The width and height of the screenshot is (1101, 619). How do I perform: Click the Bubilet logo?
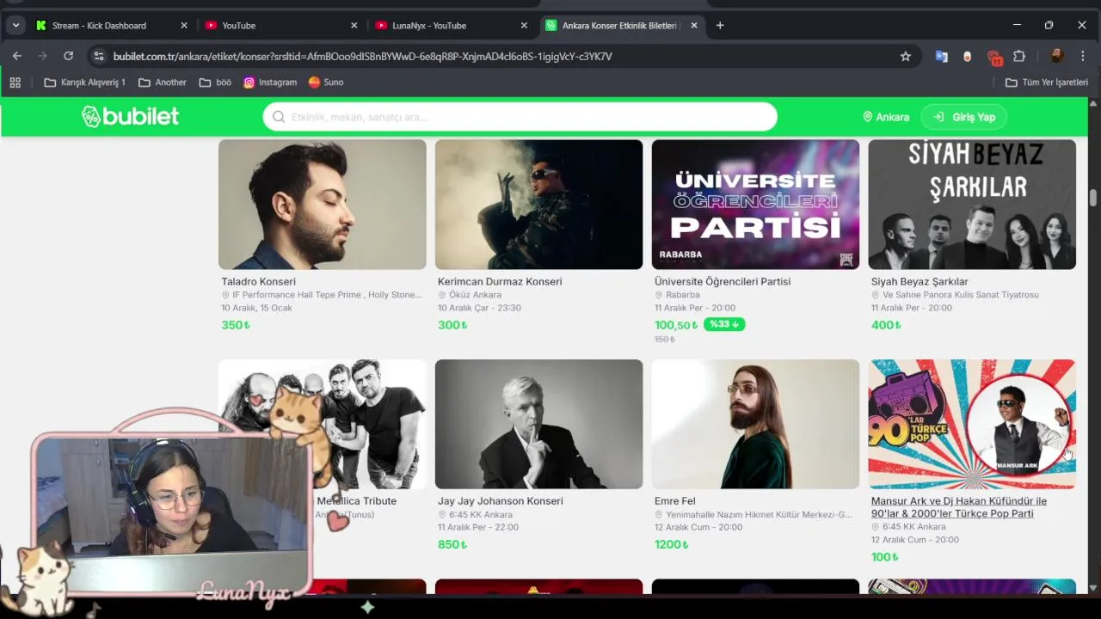(131, 117)
